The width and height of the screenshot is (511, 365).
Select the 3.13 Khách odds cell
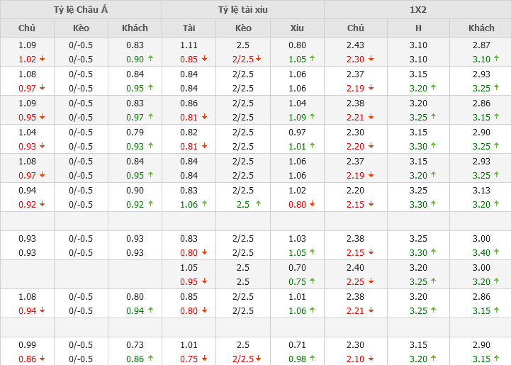[x=481, y=190]
